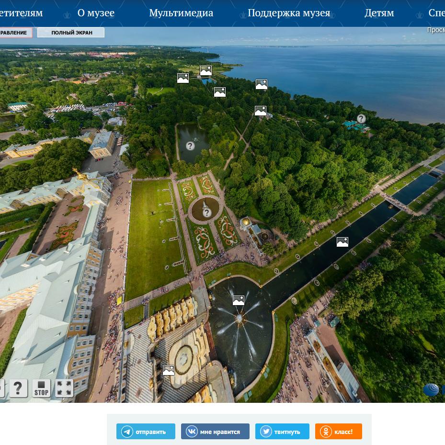
Task: Open the topmost photo hotspot near the shoreline
Action: [x=206, y=70]
